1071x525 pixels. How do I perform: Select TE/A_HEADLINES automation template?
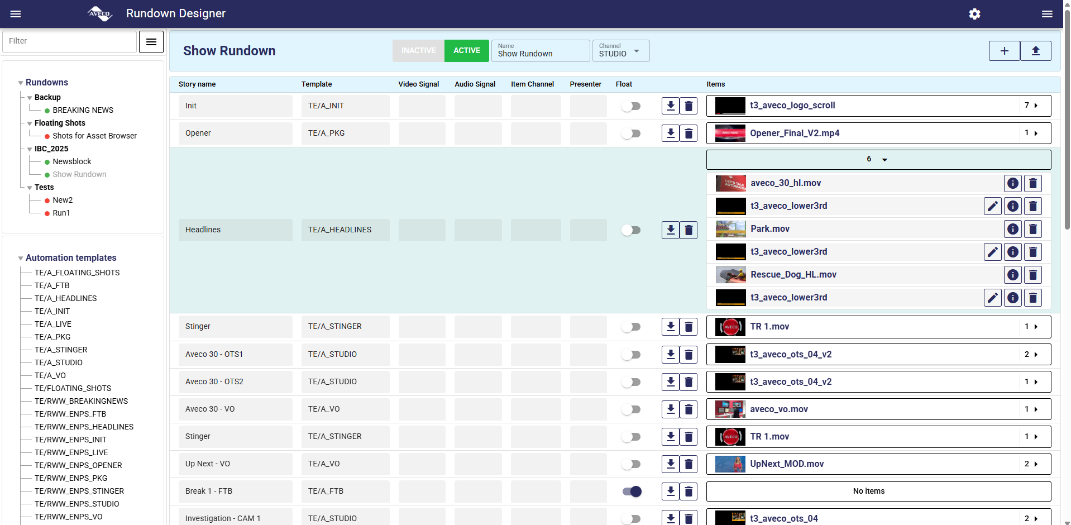click(65, 298)
